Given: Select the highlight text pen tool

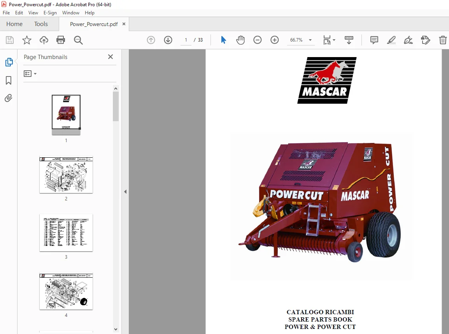Looking at the screenshot, I should pos(391,40).
